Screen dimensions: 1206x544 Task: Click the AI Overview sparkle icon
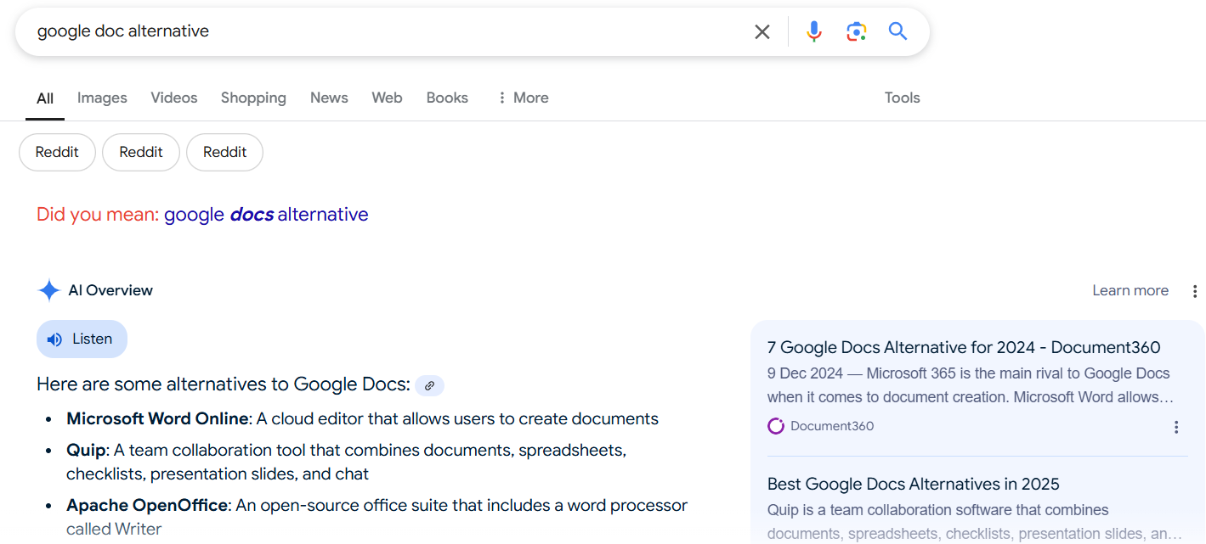(x=48, y=289)
